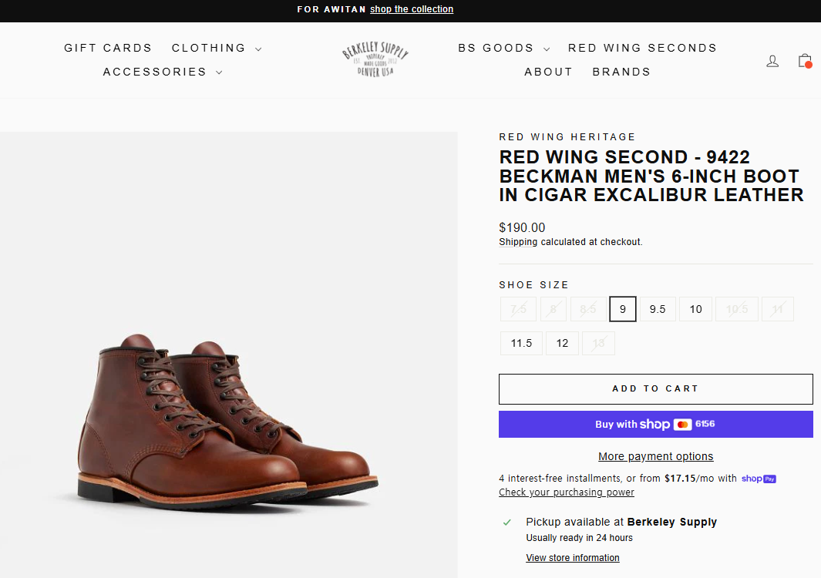Viewport: 821px width, 578px height.
Task: Open the Brands page
Action: coord(621,72)
